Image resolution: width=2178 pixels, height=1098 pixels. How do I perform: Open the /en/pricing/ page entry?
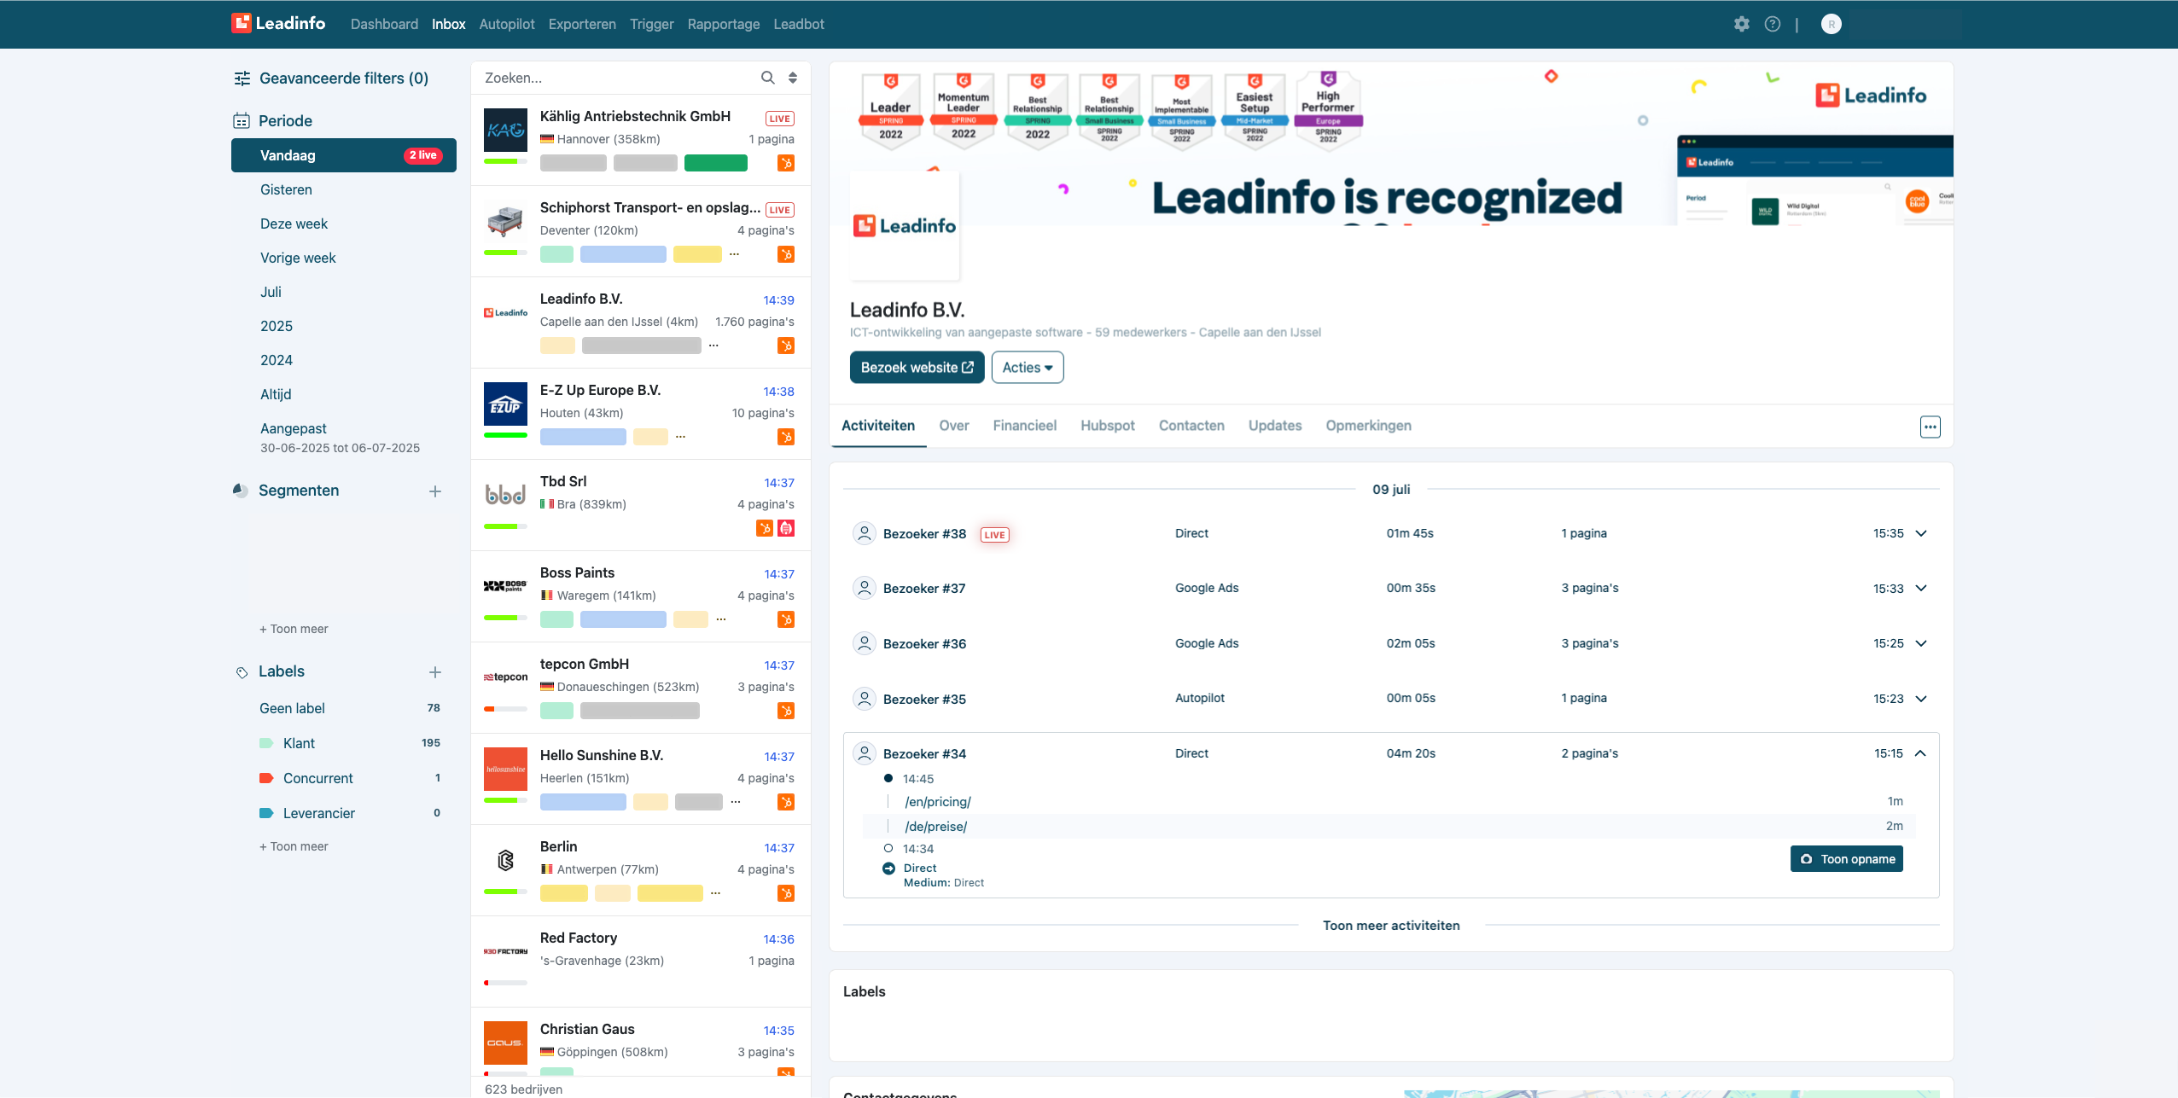pyautogui.click(x=938, y=802)
